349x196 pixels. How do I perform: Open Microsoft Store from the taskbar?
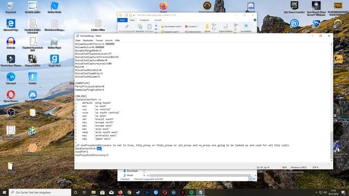coord(103,192)
